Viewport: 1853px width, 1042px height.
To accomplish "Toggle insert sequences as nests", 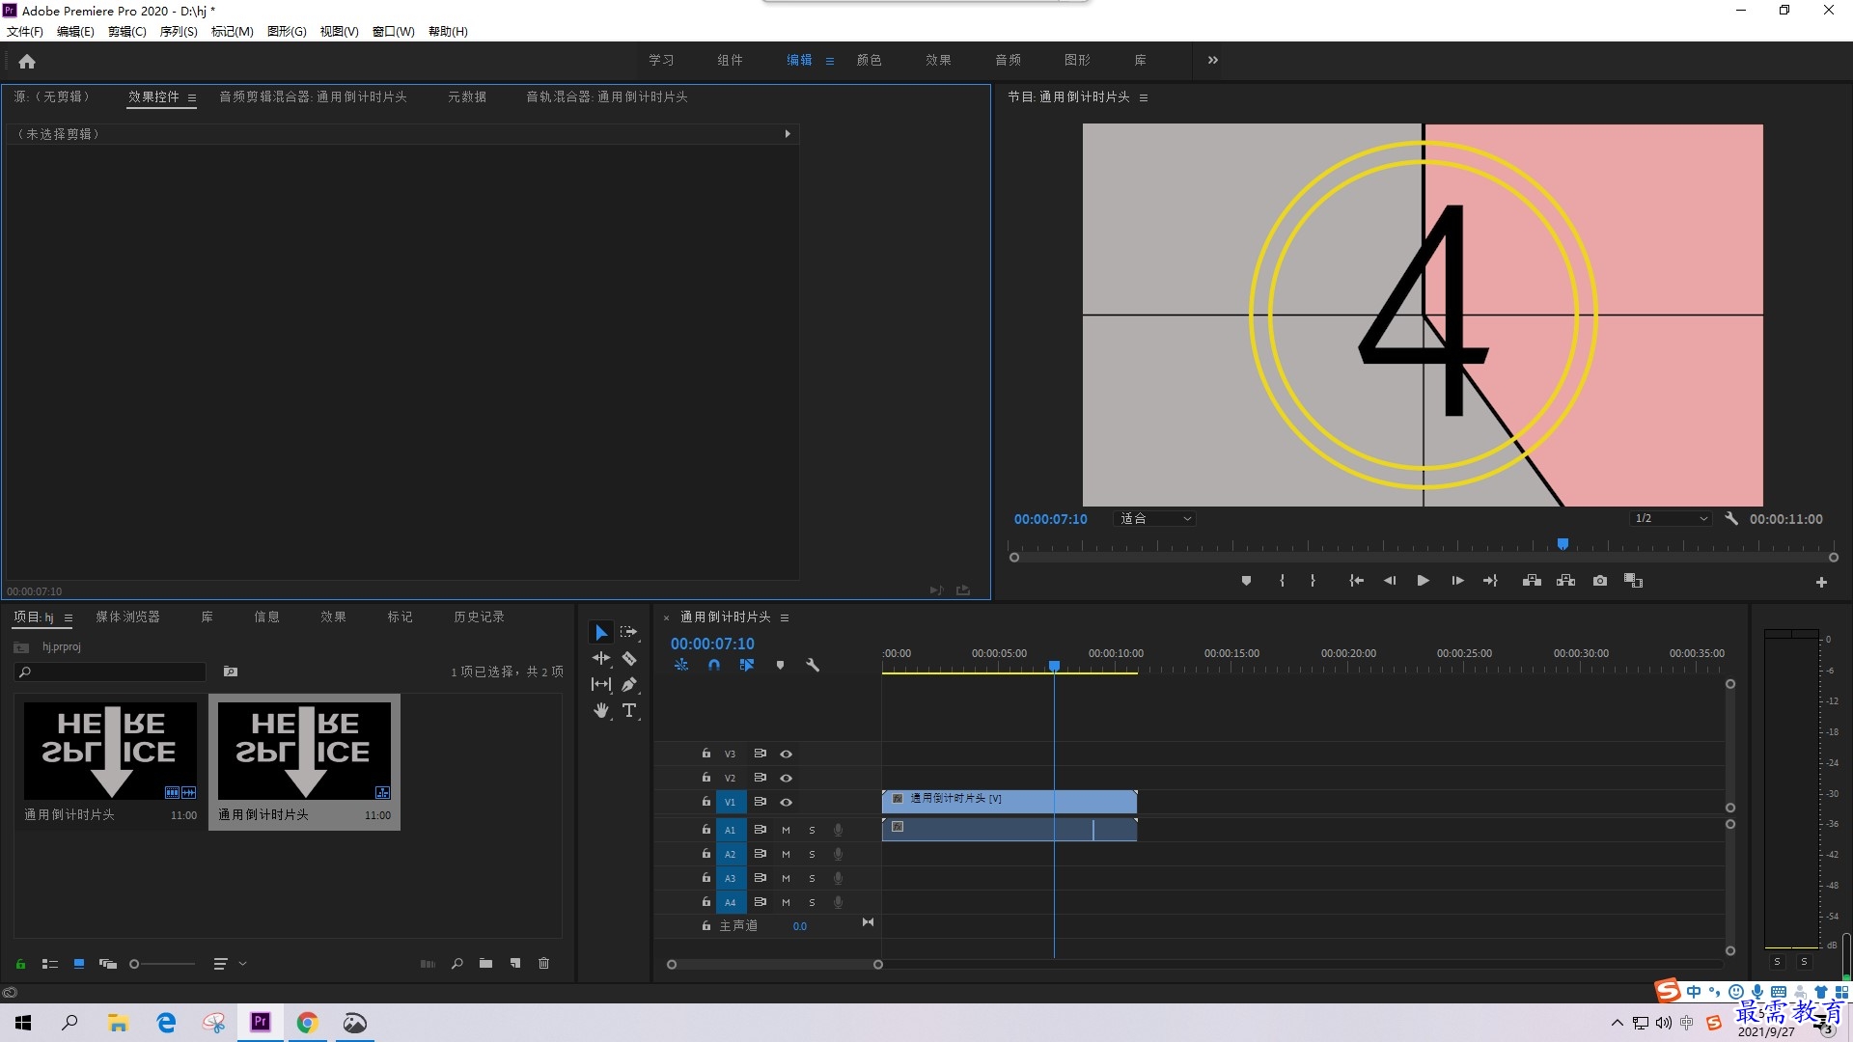I will (x=681, y=665).
